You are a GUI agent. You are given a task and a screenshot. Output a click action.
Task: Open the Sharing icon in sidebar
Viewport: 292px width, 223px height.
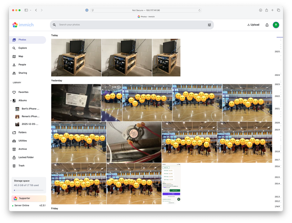[x=14, y=73]
